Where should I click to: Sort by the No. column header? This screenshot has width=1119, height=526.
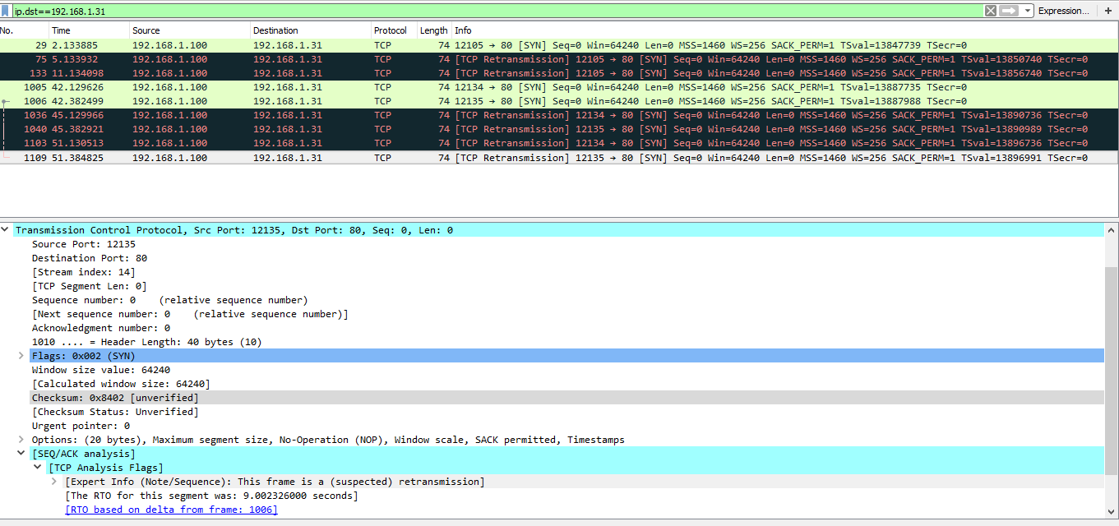pyautogui.click(x=24, y=30)
